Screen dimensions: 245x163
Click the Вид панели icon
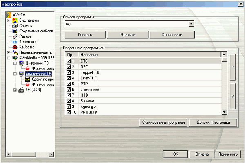[x=15, y=20]
